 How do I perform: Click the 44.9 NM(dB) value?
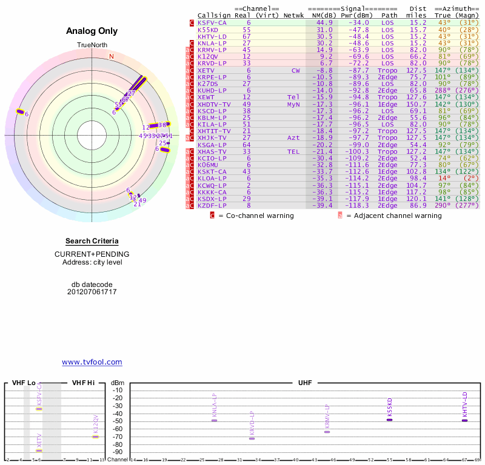[x=324, y=23]
